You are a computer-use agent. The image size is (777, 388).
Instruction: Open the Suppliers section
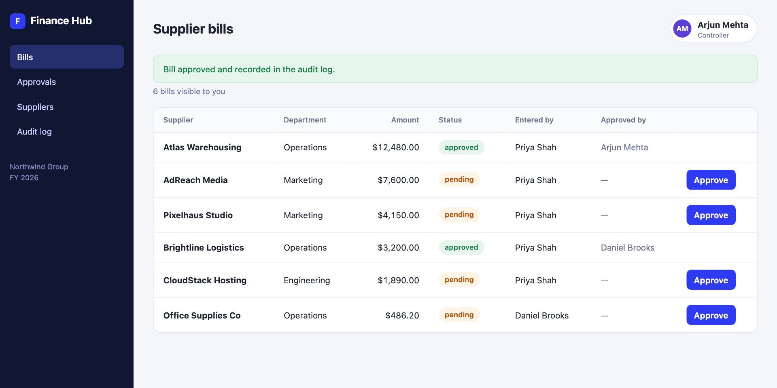(67, 107)
